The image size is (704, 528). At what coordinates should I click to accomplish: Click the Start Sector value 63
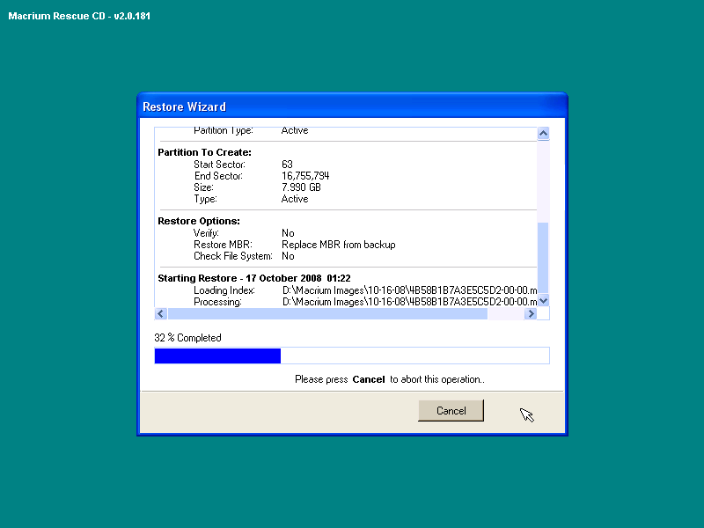click(x=288, y=165)
